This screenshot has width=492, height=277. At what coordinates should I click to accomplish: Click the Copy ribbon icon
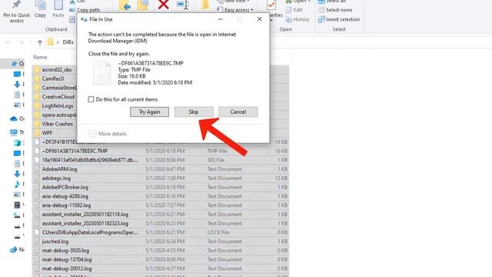40,8
